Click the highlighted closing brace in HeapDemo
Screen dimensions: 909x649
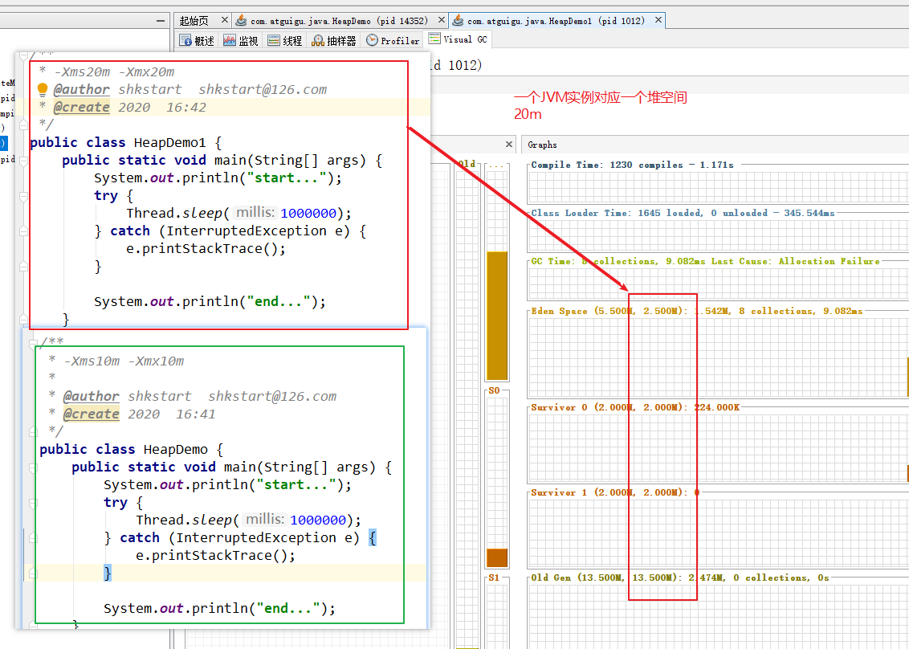click(x=108, y=573)
